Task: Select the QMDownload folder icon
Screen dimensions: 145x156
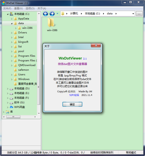Action: coord(15,65)
